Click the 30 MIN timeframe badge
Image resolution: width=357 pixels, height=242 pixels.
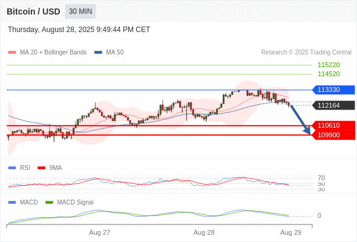pos(80,11)
